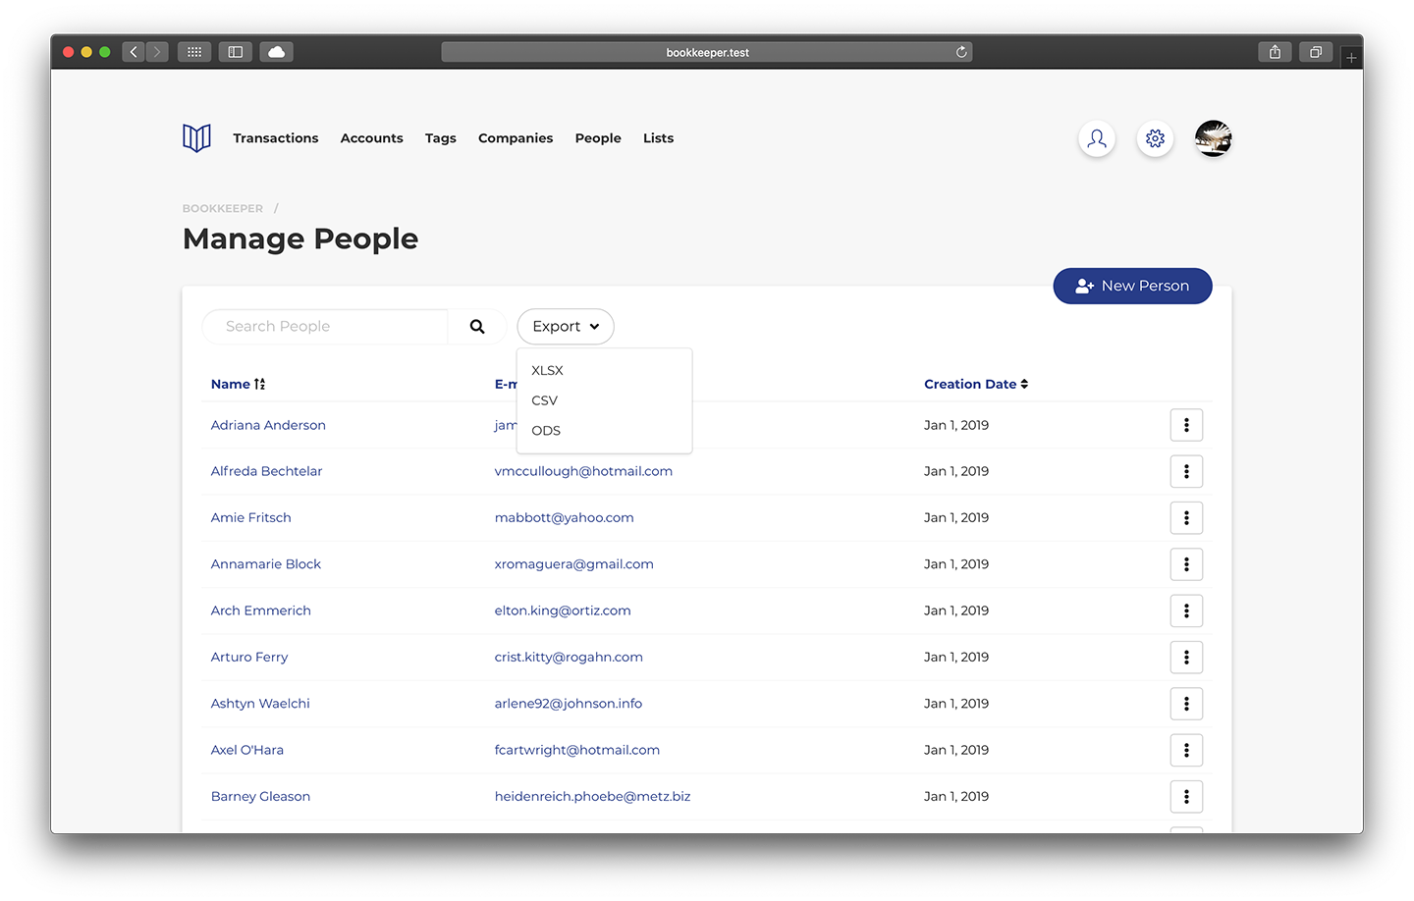Open actions menu for Barney Gleason
Viewport: 1414px width, 901px height.
pyautogui.click(x=1186, y=796)
